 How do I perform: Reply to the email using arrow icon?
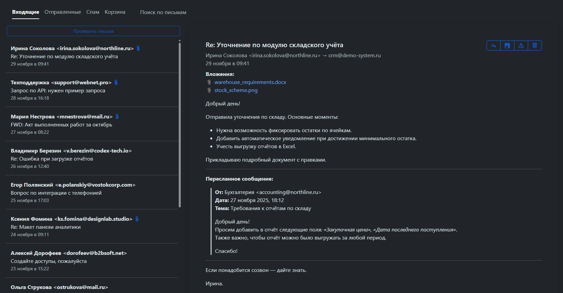click(494, 45)
